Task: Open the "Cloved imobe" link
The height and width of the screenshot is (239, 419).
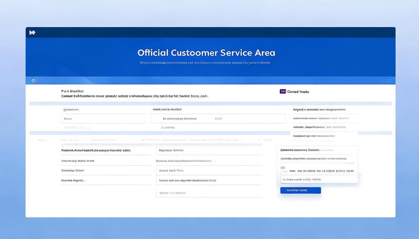Action: [x=298, y=92]
